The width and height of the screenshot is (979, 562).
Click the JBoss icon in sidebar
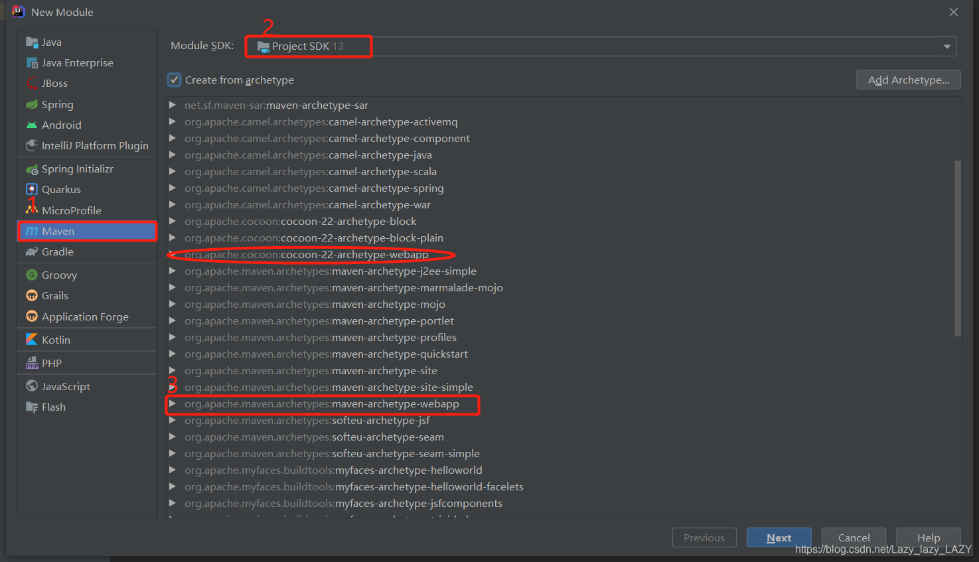[x=32, y=84]
